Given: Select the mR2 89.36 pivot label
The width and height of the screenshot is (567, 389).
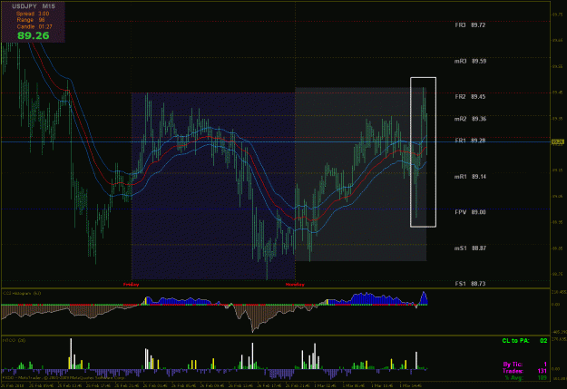Looking at the screenshot, I should point(470,119).
